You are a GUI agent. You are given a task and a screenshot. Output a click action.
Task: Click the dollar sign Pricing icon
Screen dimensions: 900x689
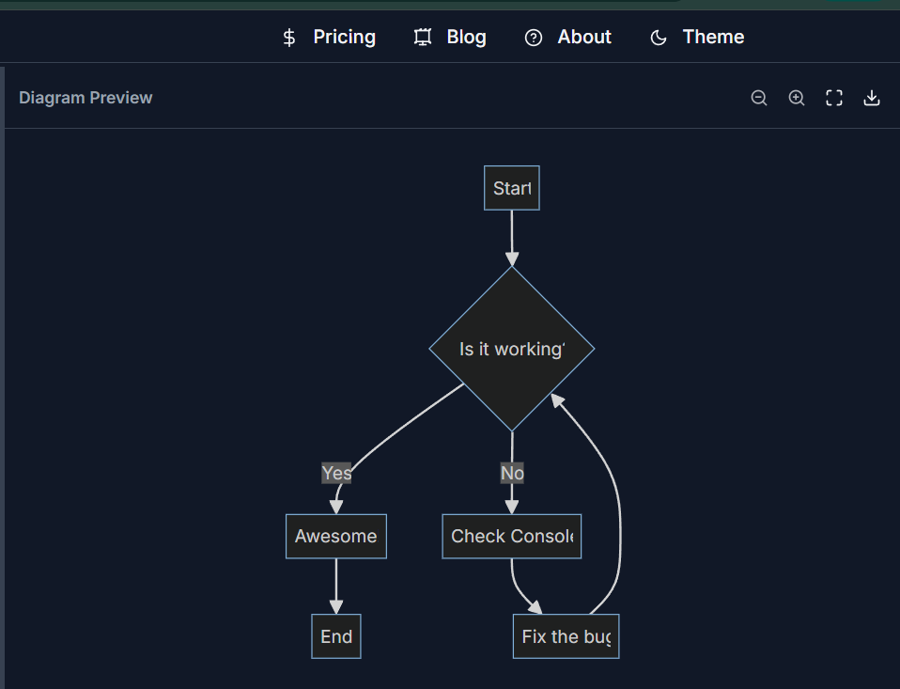(289, 38)
